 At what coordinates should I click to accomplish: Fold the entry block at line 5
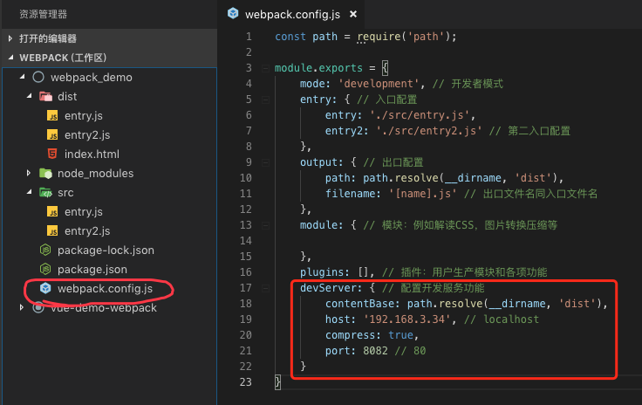click(265, 100)
